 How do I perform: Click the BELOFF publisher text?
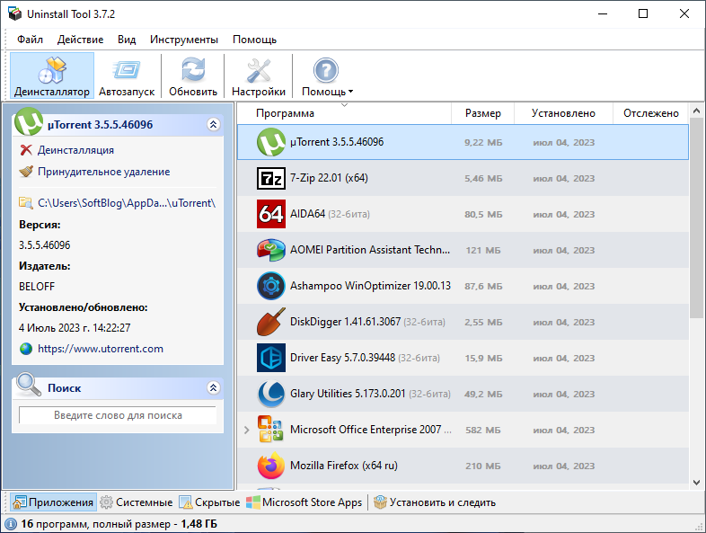pyautogui.click(x=37, y=287)
